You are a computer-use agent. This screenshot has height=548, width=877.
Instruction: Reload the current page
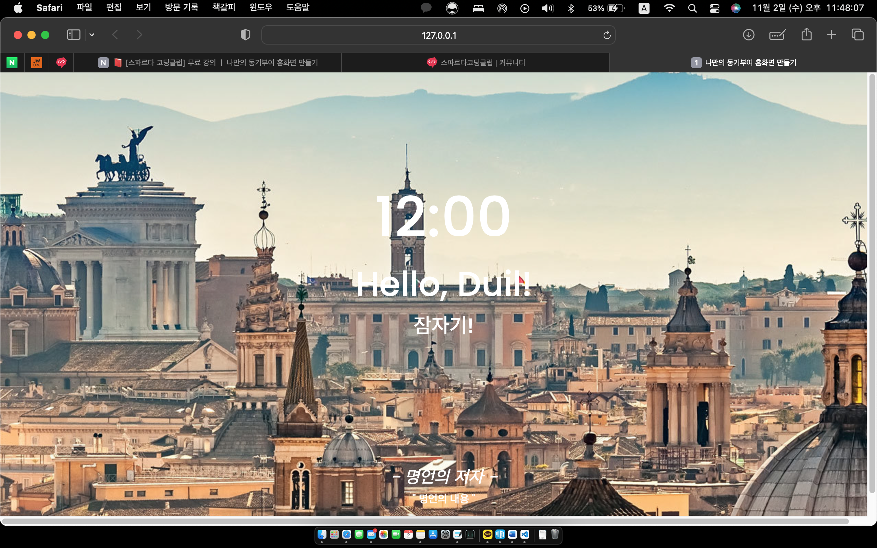(x=607, y=35)
